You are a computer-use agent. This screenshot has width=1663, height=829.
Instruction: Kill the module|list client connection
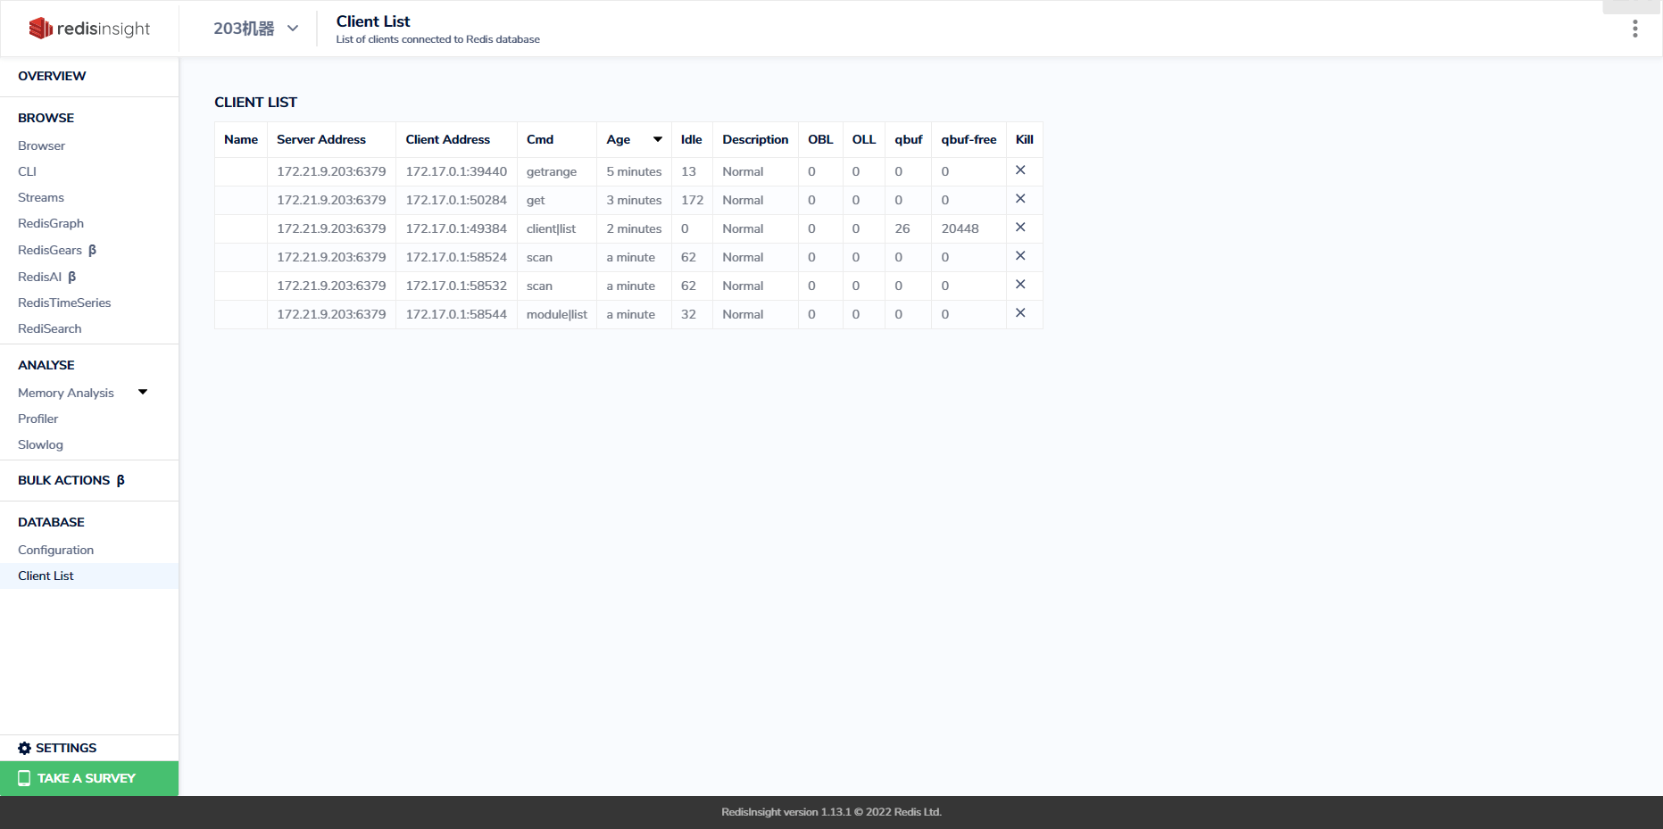pyautogui.click(x=1021, y=312)
